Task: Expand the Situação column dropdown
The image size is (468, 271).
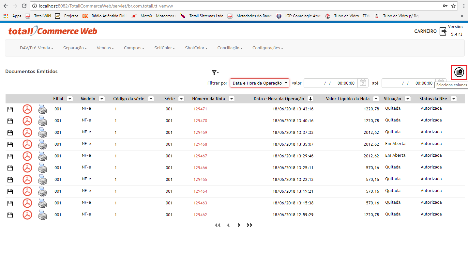Action: [408, 99]
